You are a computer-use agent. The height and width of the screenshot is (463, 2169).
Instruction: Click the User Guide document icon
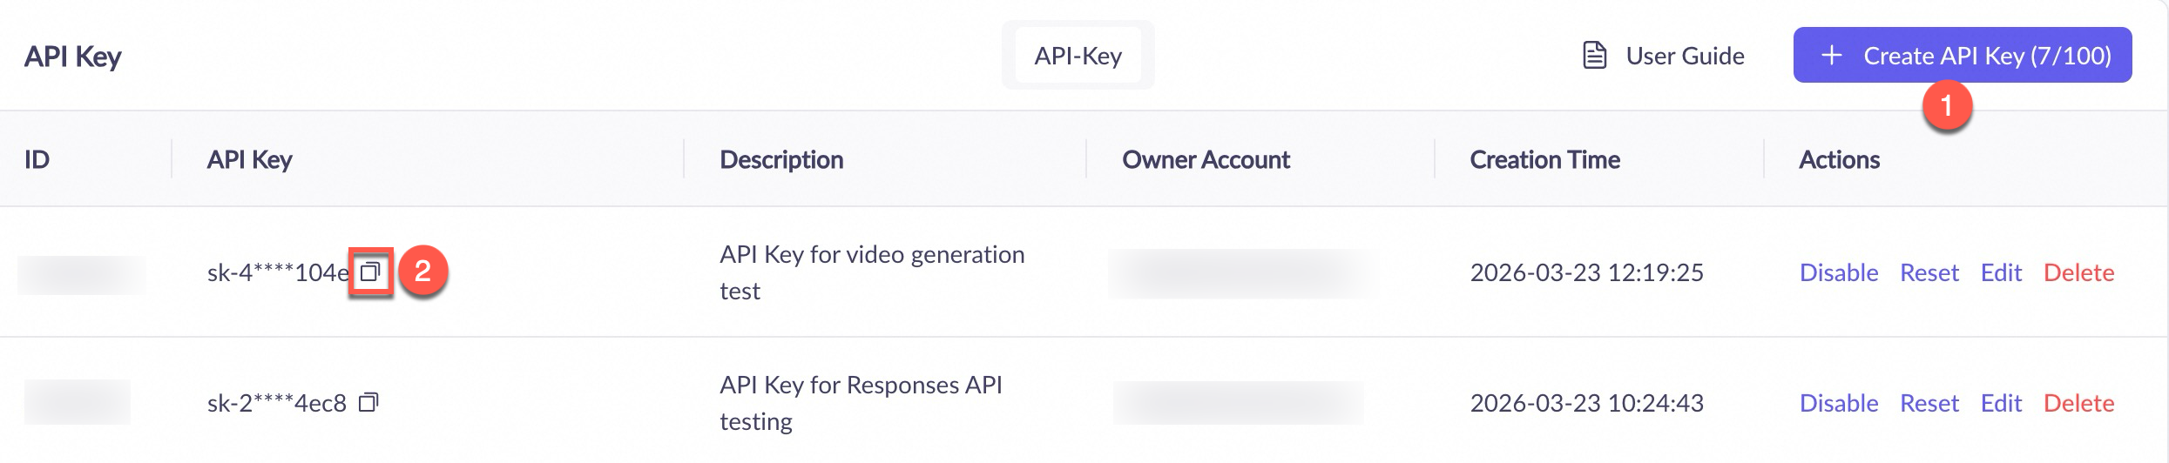(x=1594, y=56)
